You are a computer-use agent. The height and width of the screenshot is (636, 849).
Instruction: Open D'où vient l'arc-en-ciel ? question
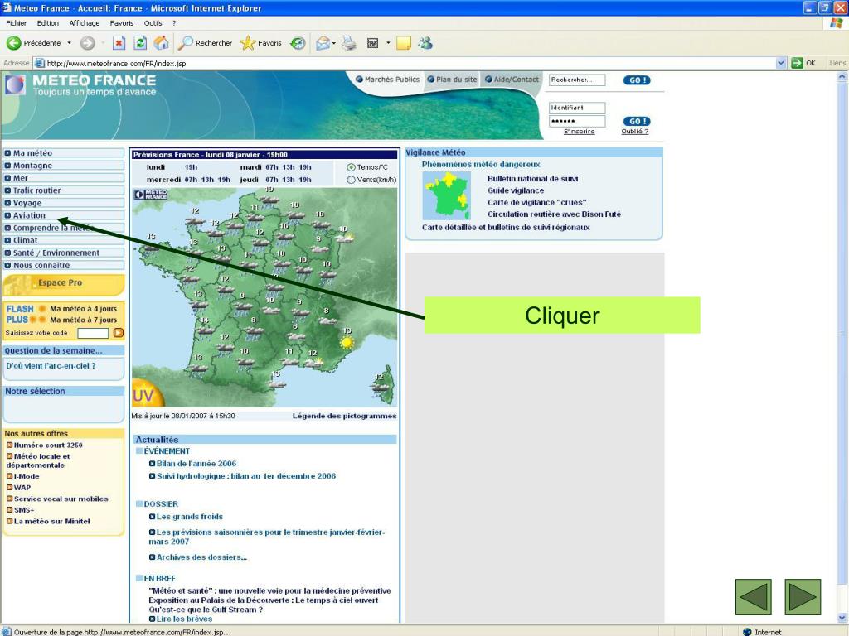51,365
